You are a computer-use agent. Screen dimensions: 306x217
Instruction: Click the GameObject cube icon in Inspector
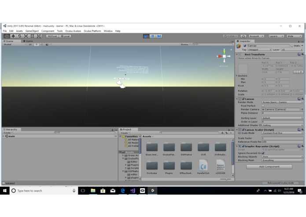click(x=239, y=46)
